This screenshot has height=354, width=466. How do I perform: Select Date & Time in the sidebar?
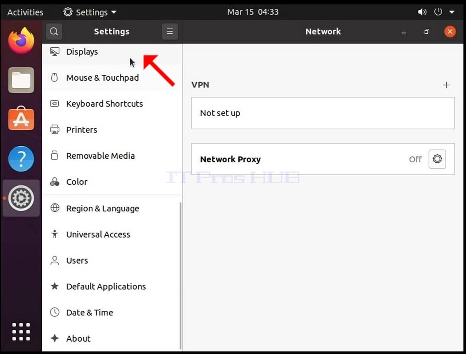pos(112,312)
